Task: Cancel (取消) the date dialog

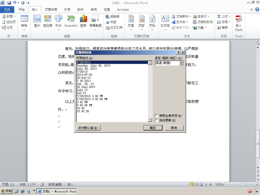Action: (174, 128)
